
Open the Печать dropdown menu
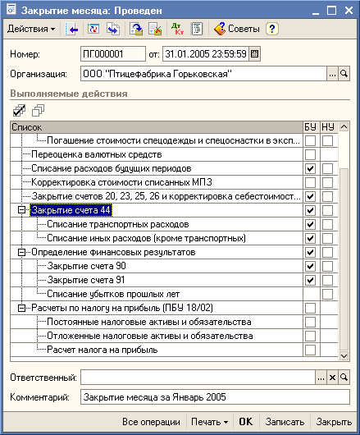(x=209, y=422)
